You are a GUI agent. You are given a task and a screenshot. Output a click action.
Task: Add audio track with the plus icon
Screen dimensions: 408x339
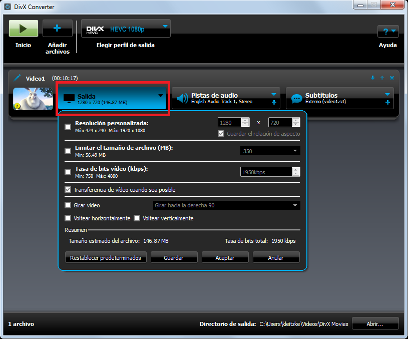pyautogui.click(x=274, y=102)
